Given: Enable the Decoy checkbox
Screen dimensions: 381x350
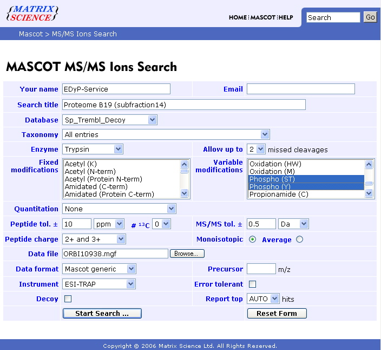Looking at the screenshot, I should (68, 299).
